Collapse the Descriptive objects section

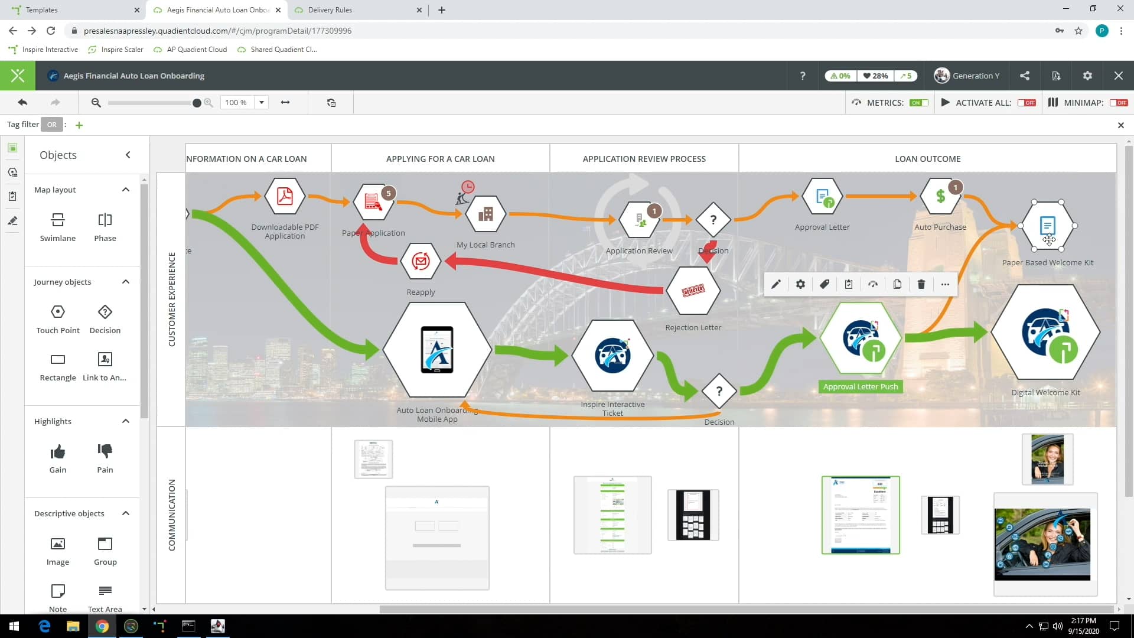[x=125, y=513]
